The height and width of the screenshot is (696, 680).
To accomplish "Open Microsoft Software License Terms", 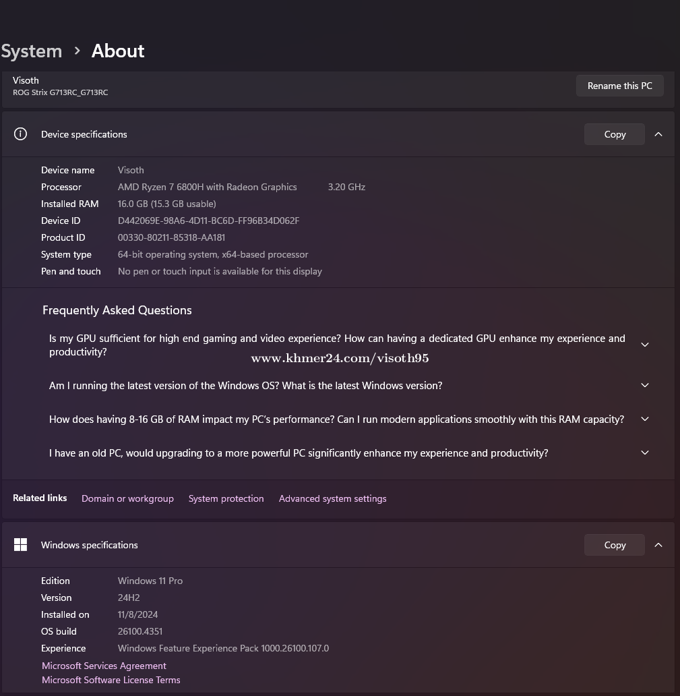I will [111, 680].
